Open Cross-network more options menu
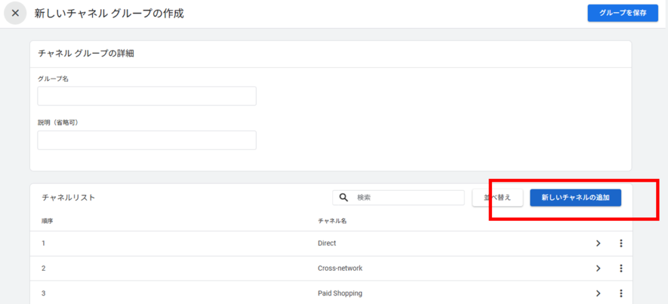 coord(621,268)
